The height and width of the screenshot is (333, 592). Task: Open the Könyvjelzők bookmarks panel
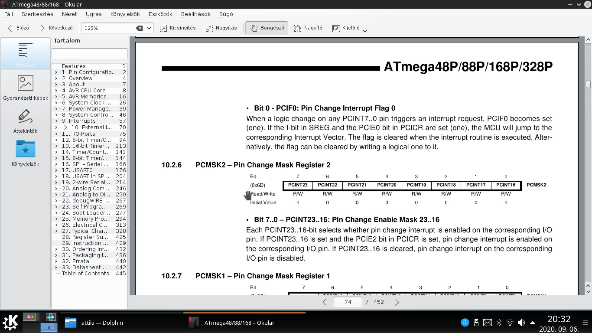pyautogui.click(x=26, y=153)
